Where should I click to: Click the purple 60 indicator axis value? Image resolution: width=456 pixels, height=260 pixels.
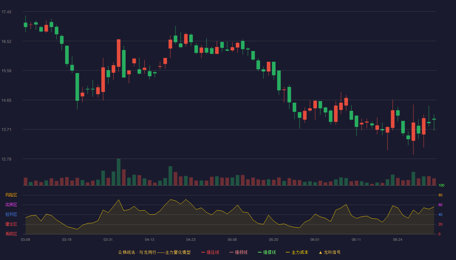tap(440, 205)
